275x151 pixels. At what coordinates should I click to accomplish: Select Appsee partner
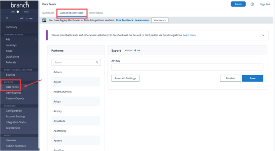(76, 141)
